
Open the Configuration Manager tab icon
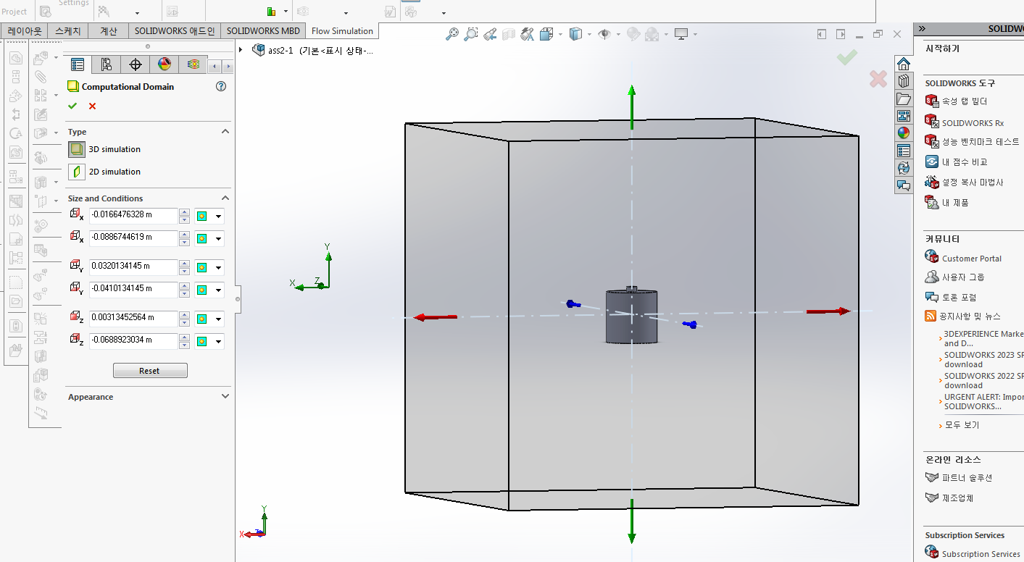pyautogui.click(x=106, y=64)
